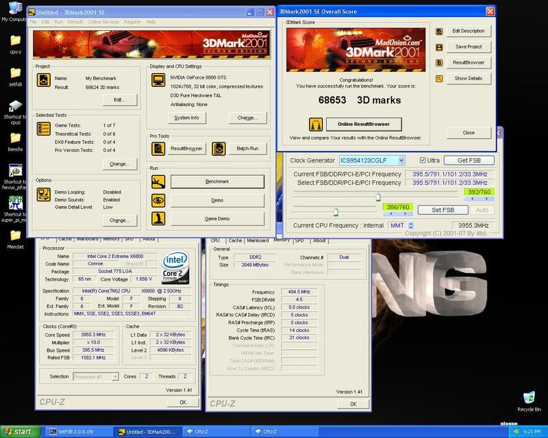Click the Demo eye icon
The width and height of the screenshot is (548, 438).
coord(158,201)
